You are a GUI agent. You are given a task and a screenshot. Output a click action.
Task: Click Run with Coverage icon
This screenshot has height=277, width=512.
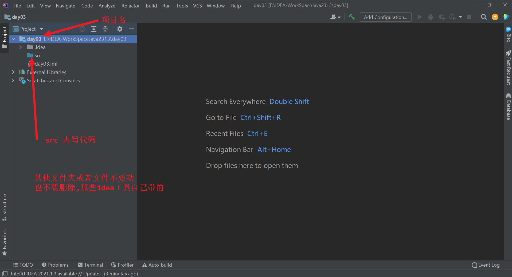(442, 17)
